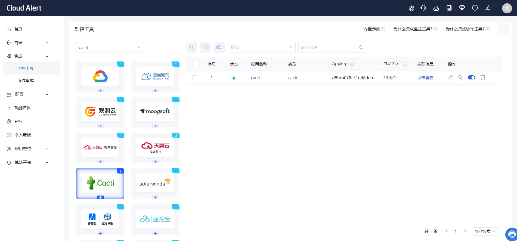
Task: Select the Cacti tool card
Action: pos(100,183)
